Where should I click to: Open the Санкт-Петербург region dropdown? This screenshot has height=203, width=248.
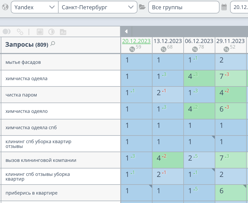98,7
